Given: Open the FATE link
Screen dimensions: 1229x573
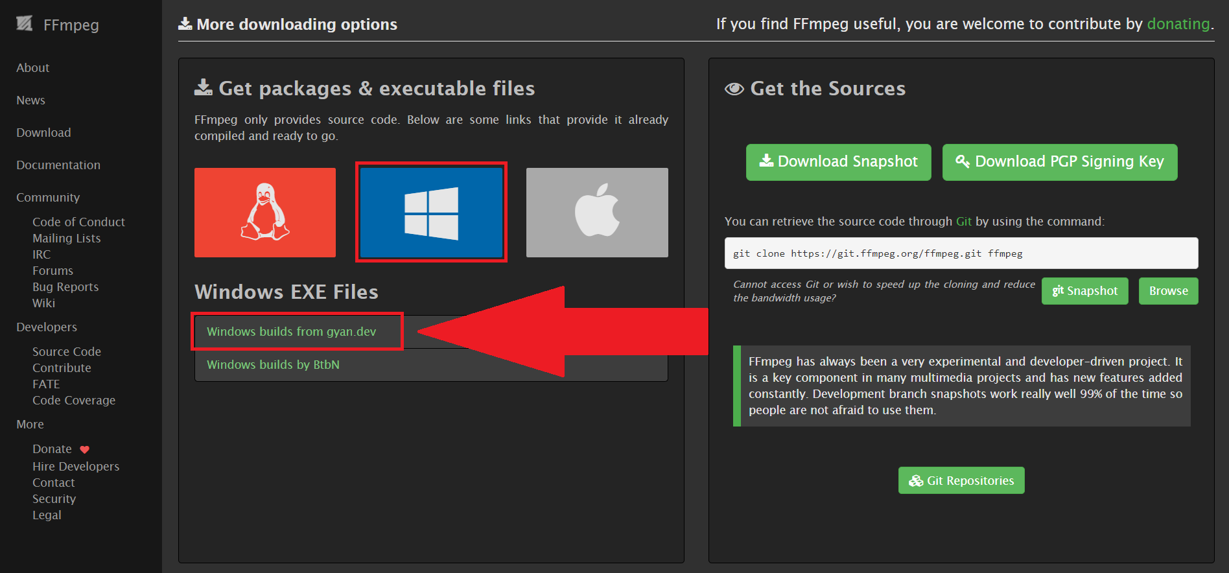Looking at the screenshot, I should coord(46,384).
